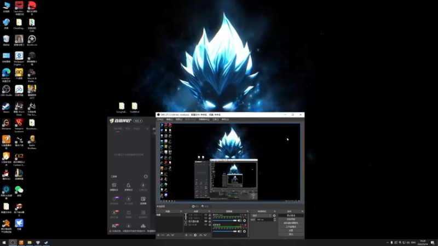Launch Battle Brothers from the desktop
The height and width of the screenshot is (246, 438).
coord(32,142)
